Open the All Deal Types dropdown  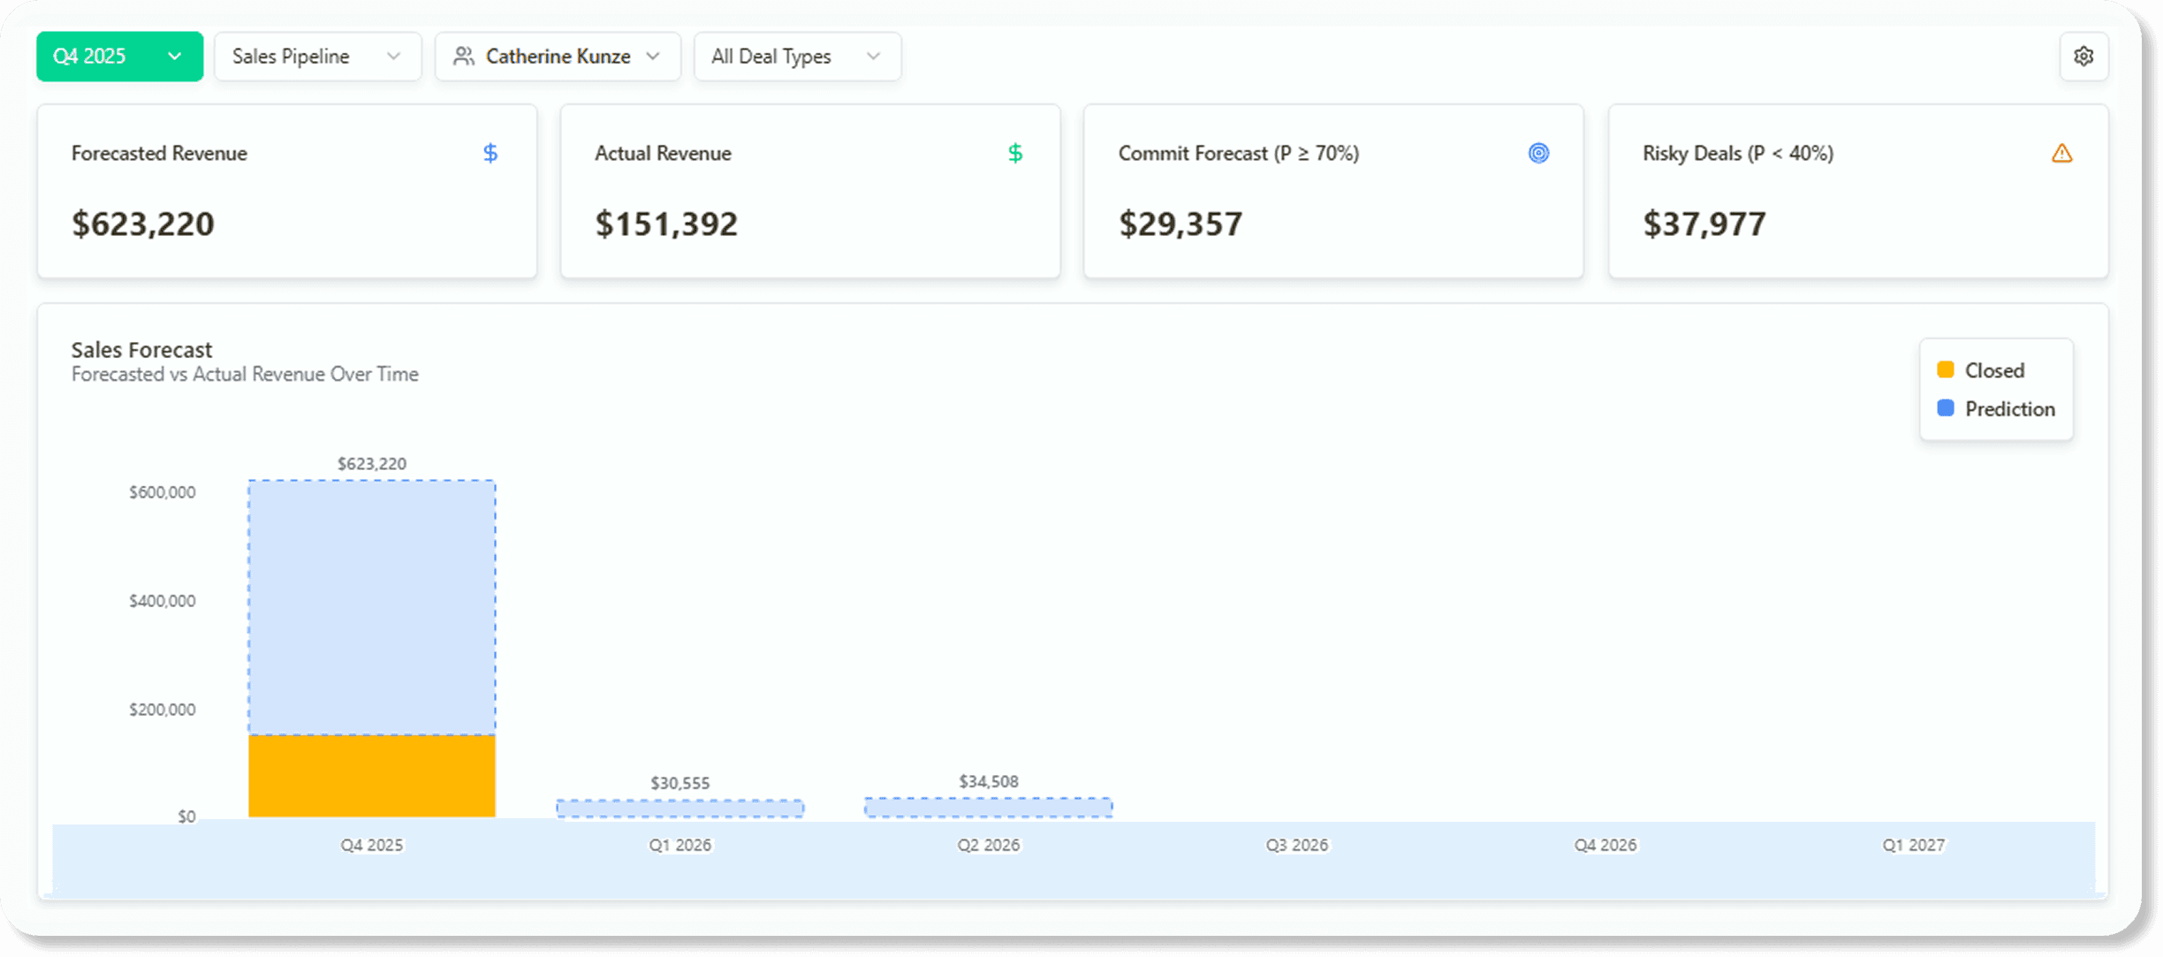click(x=797, y=57)
